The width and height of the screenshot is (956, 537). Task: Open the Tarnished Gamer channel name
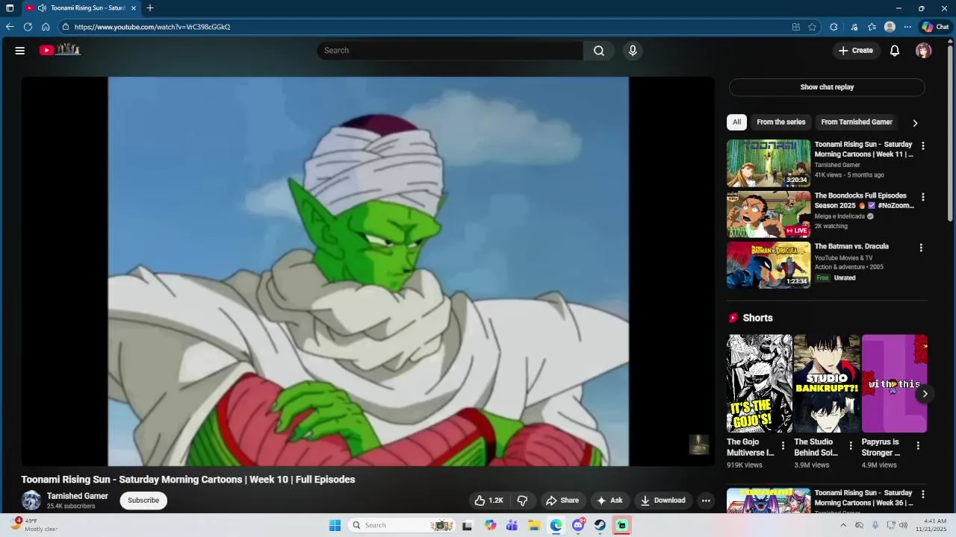pos(78,496)
